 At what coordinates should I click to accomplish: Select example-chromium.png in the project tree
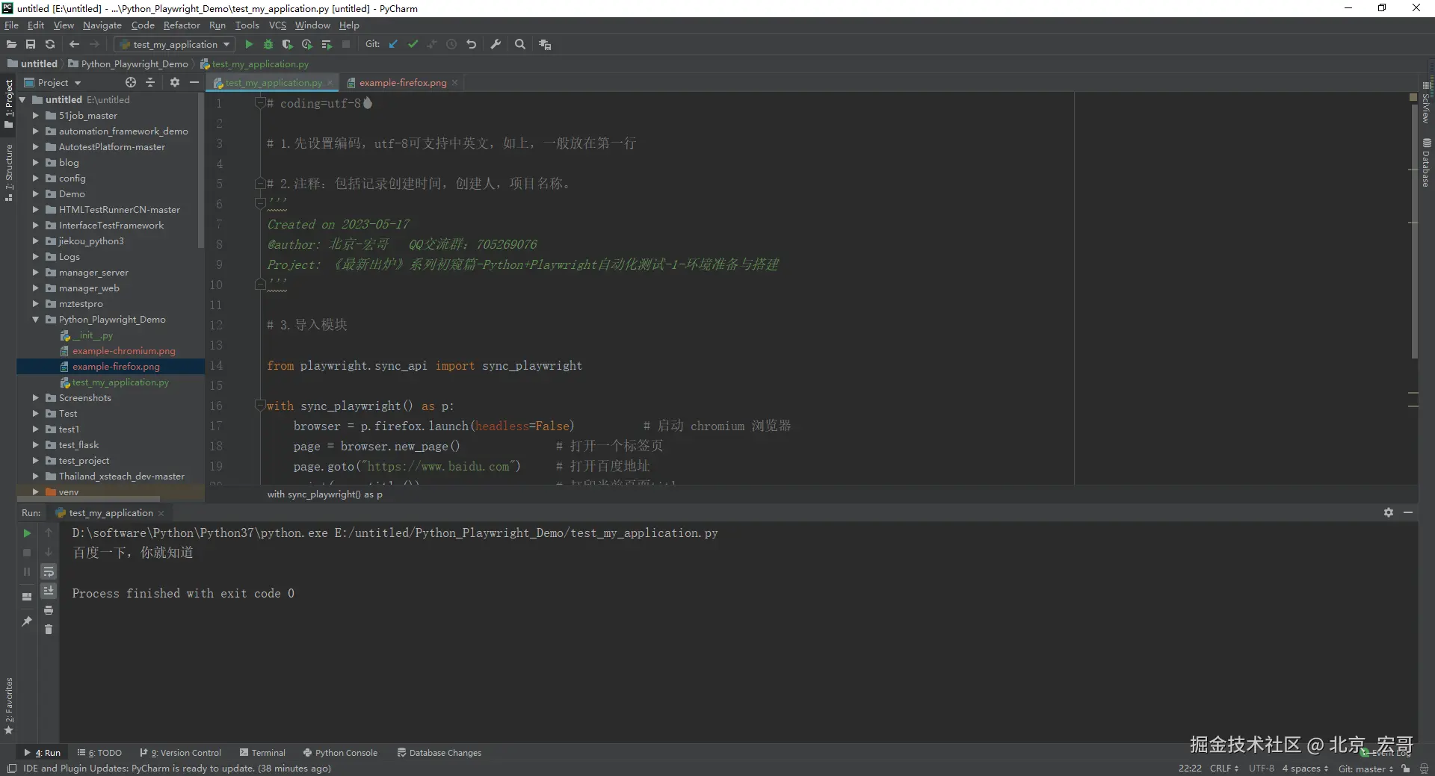(123, 351)
